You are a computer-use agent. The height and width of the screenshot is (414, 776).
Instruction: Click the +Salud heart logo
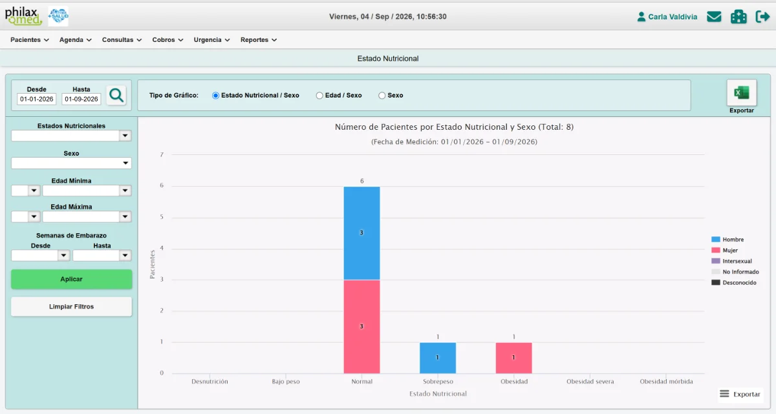coord(58,16)
